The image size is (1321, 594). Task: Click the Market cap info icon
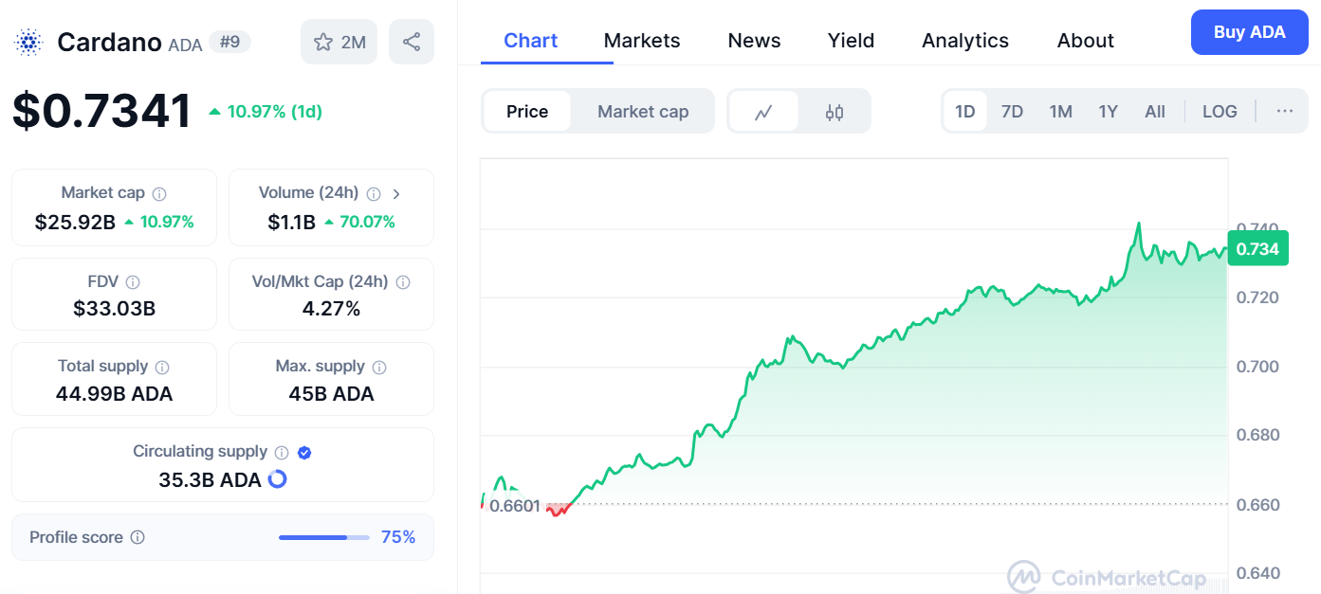pos(159,193)
